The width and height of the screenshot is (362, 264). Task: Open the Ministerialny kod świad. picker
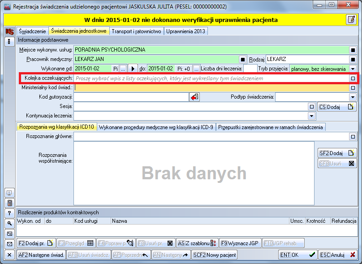point(353,88)
